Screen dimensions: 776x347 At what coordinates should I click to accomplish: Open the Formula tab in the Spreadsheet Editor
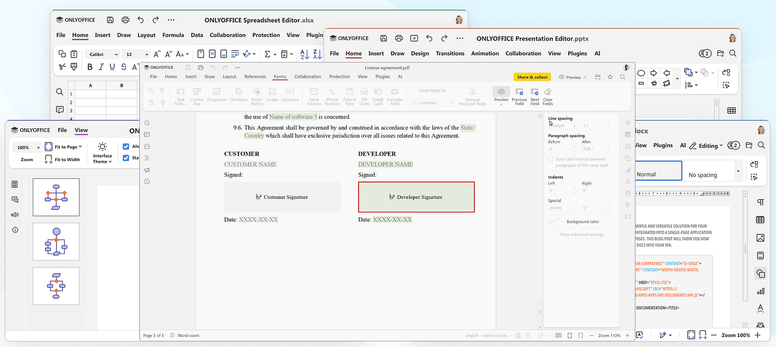173,35
